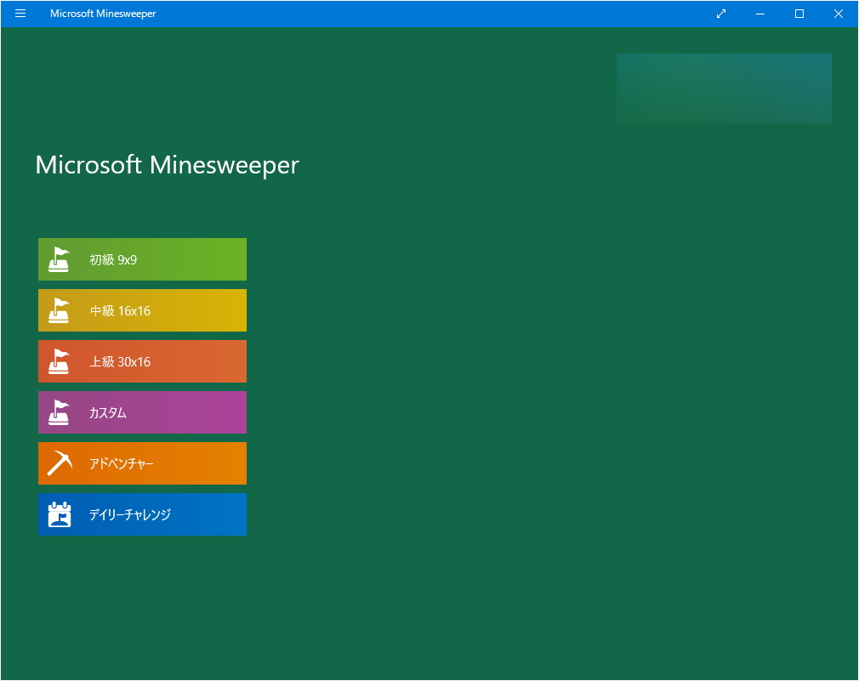Screen dimensions: 859x681
Task: Select the green 初級 difficulty color tile
Action: click(x=196, y=258)
